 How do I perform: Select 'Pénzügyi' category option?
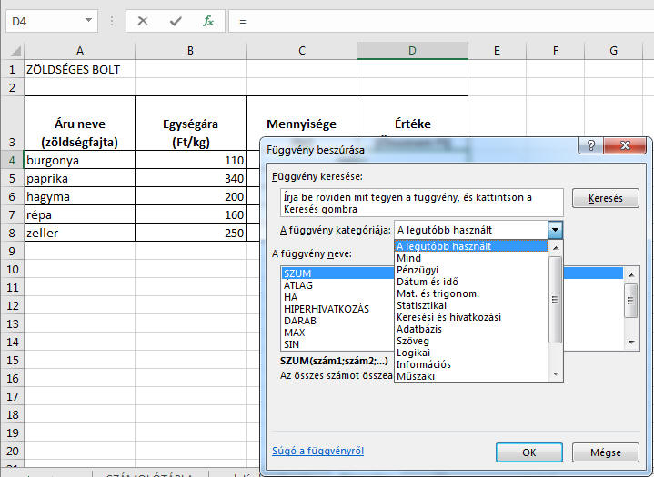pos(418,270)
